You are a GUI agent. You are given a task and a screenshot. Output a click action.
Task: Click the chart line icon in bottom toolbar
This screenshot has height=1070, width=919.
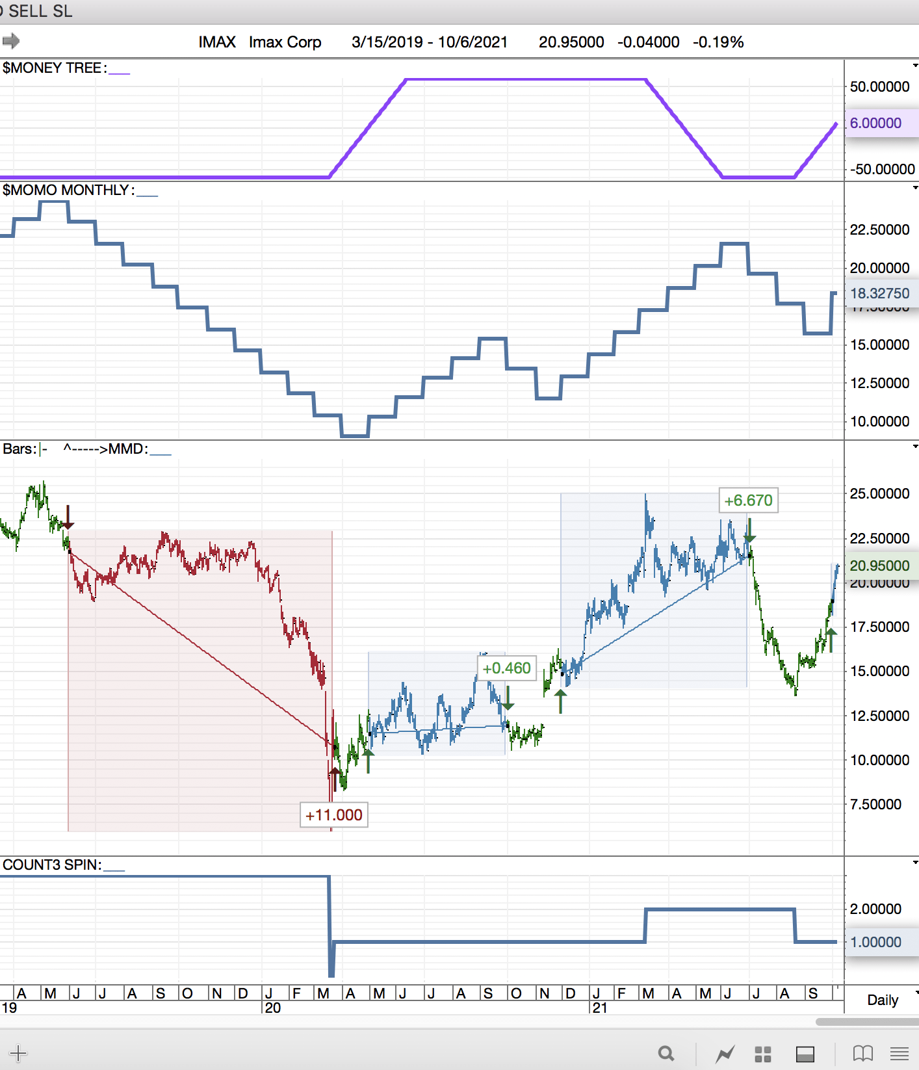pos(725,1053)
